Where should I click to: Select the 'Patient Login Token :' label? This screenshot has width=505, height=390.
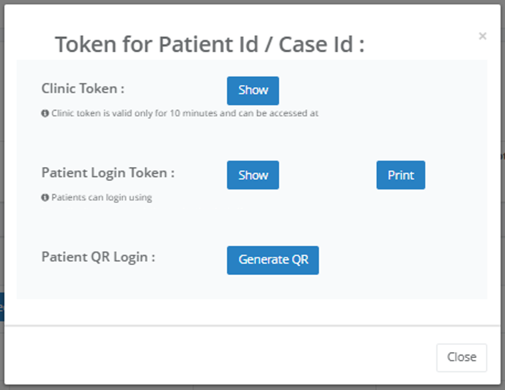[x=108, y=173]
